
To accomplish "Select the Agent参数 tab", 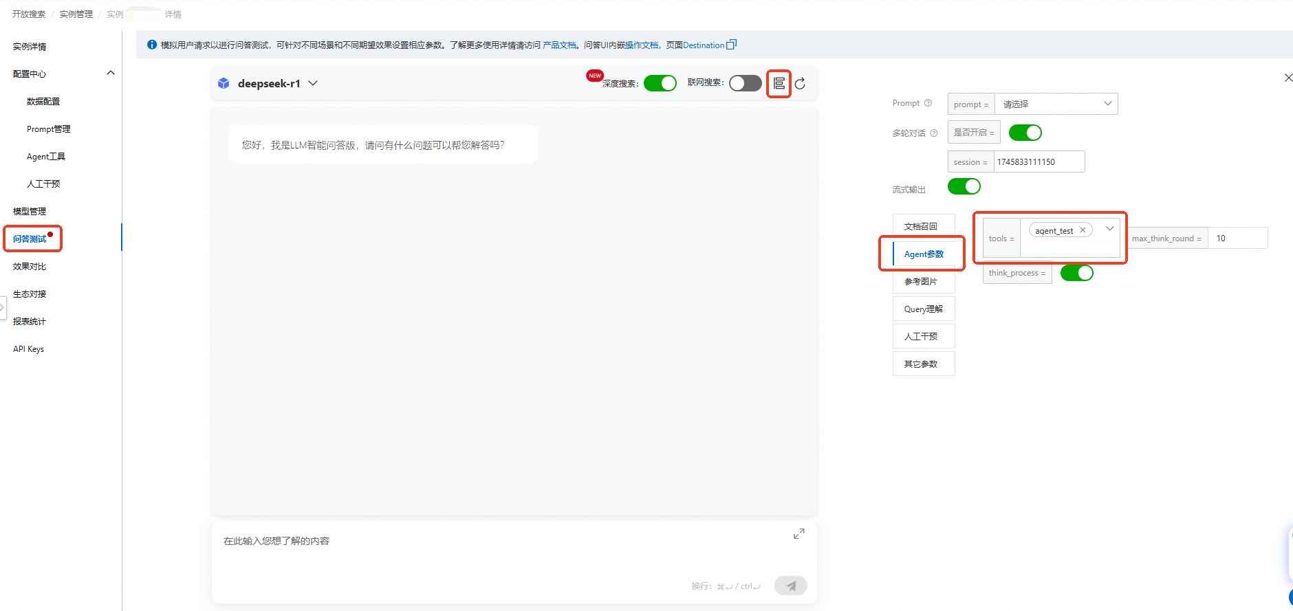I will click(x=924, y=254).
